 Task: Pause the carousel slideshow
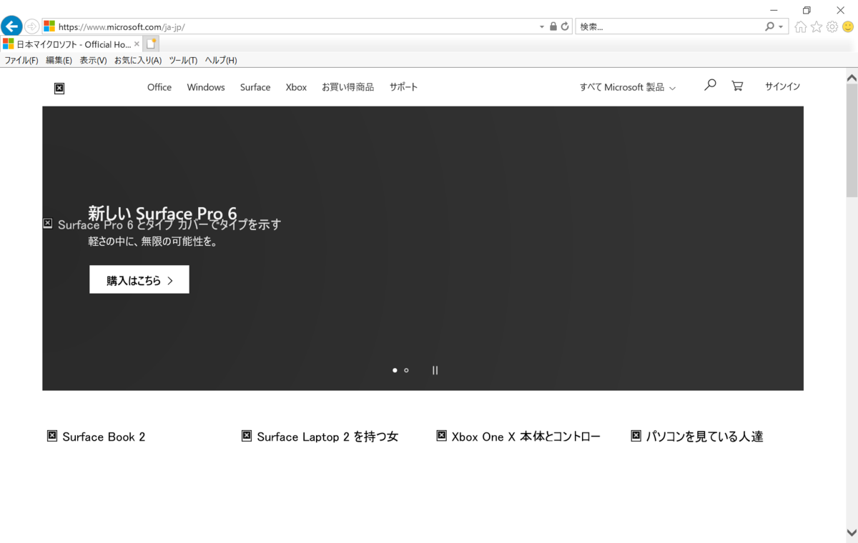(x=435, y=370)
